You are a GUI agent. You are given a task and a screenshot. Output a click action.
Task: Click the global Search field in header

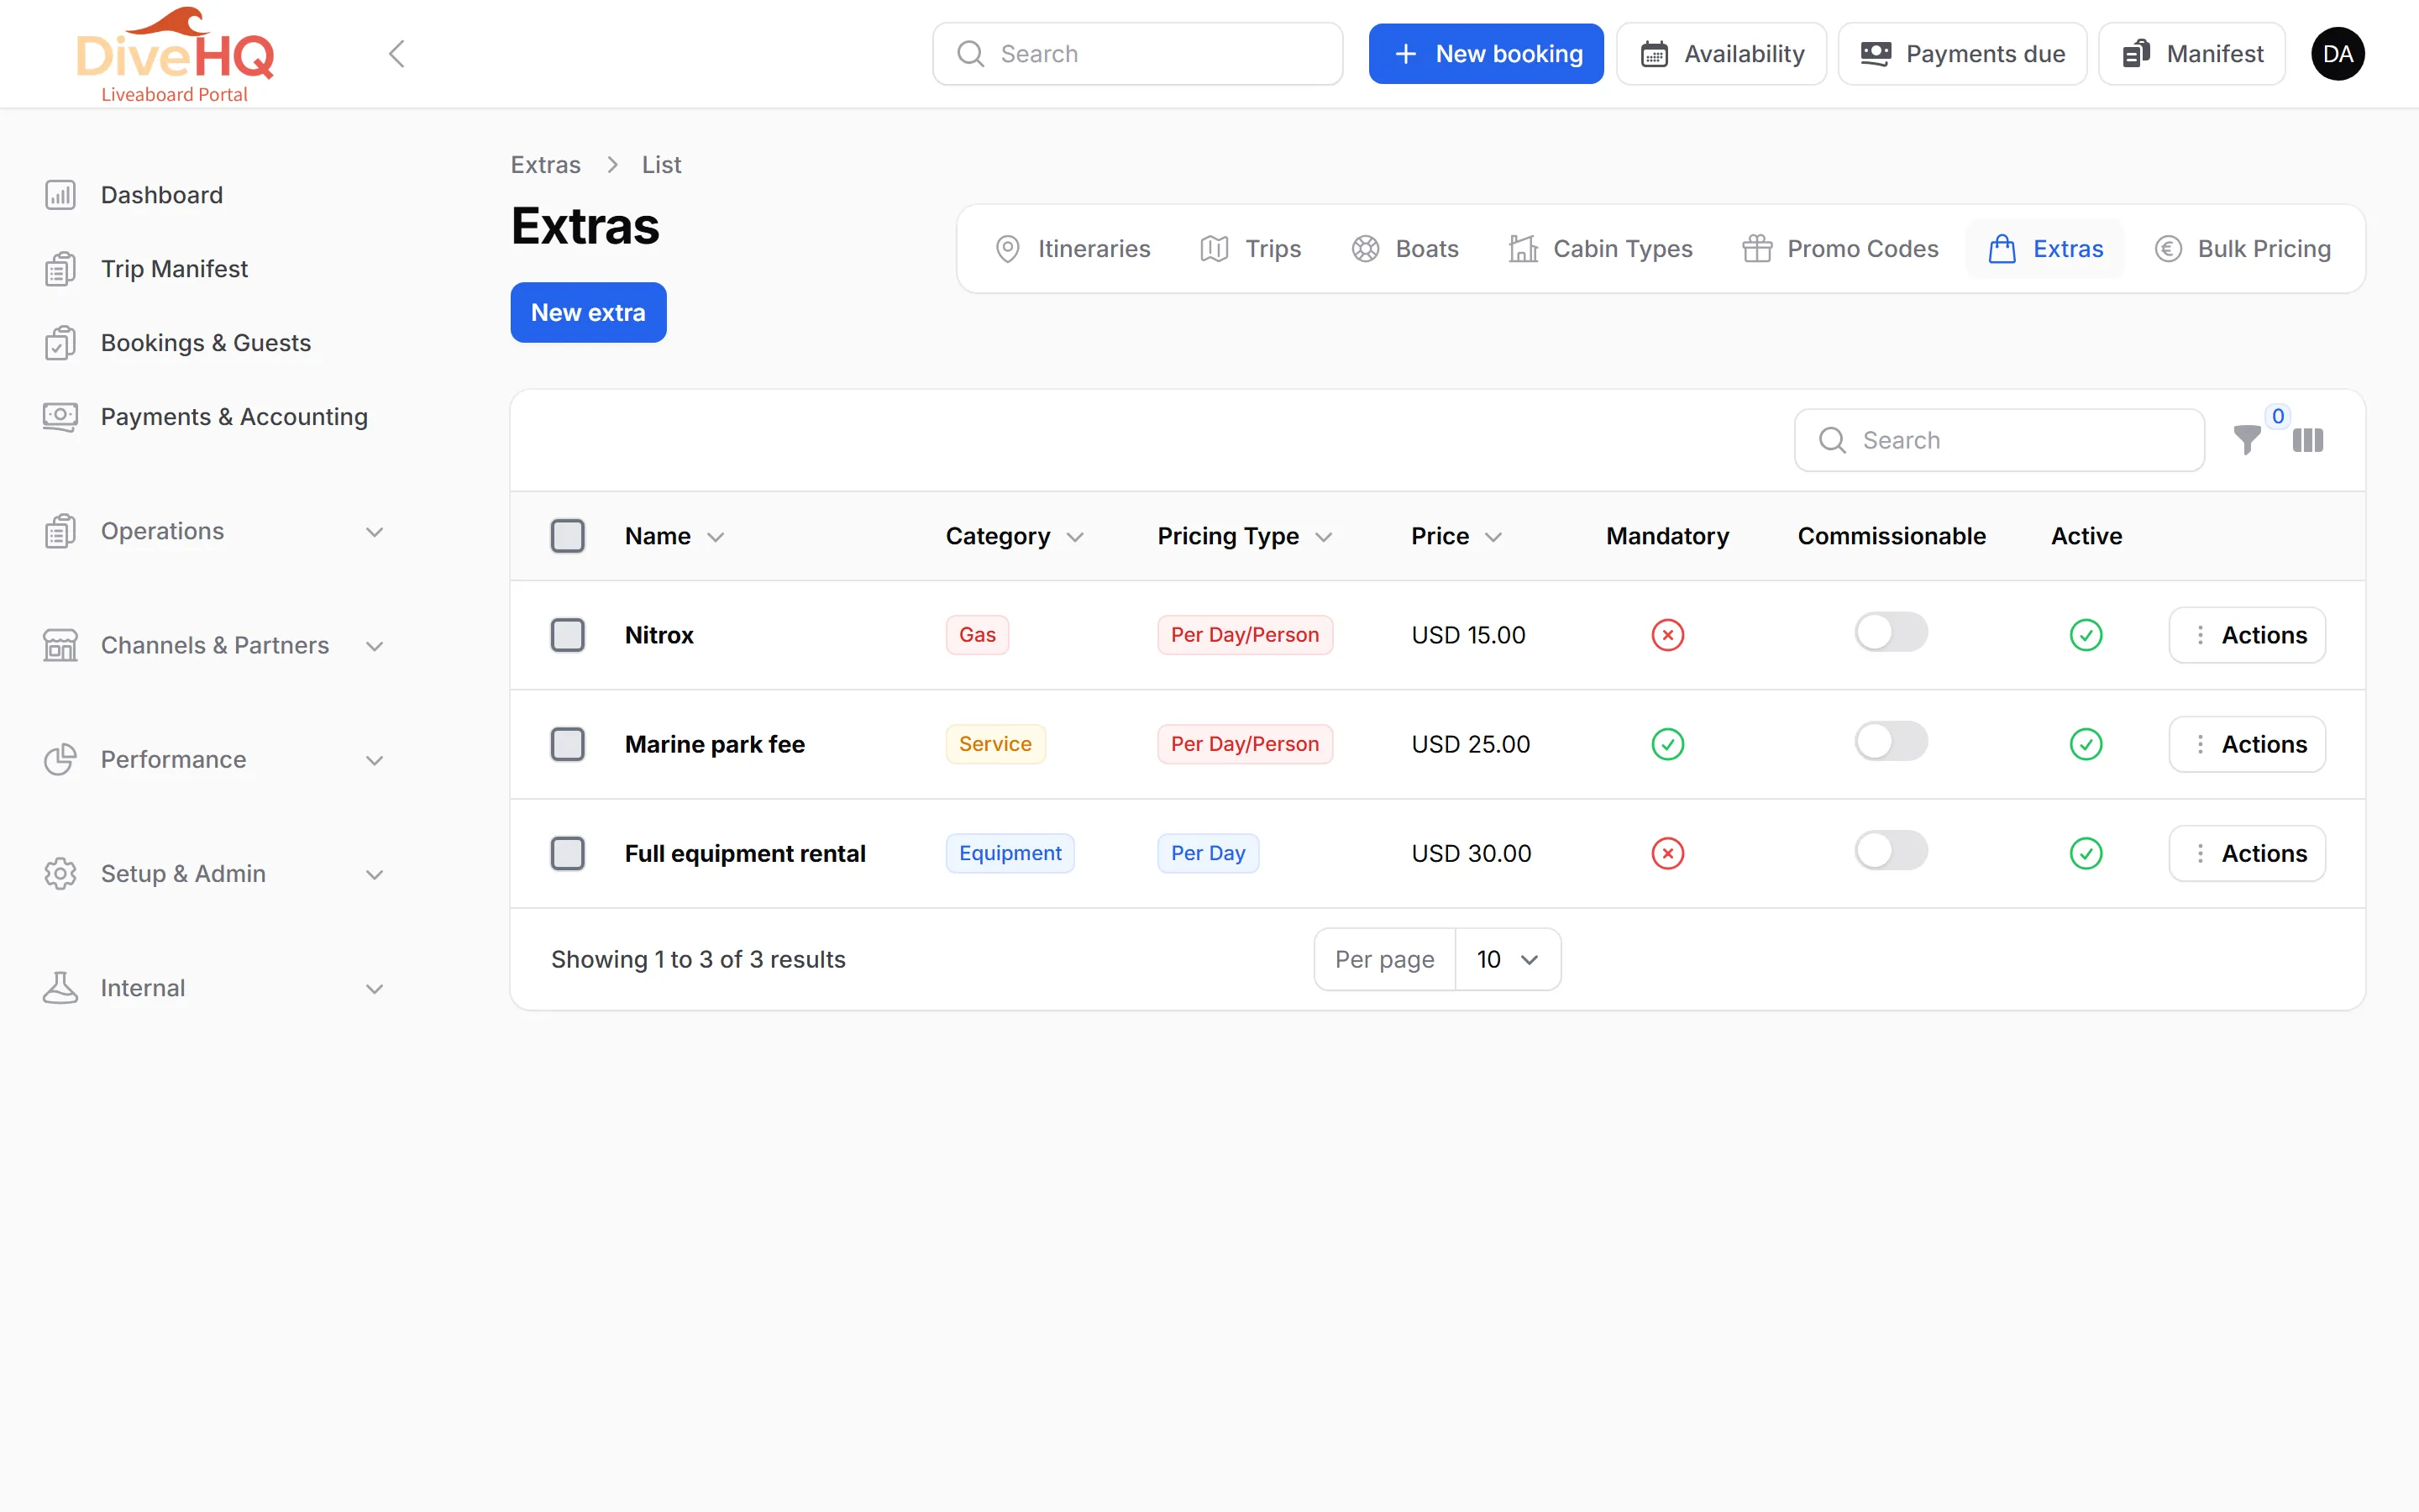click(x=1136, y=54)
